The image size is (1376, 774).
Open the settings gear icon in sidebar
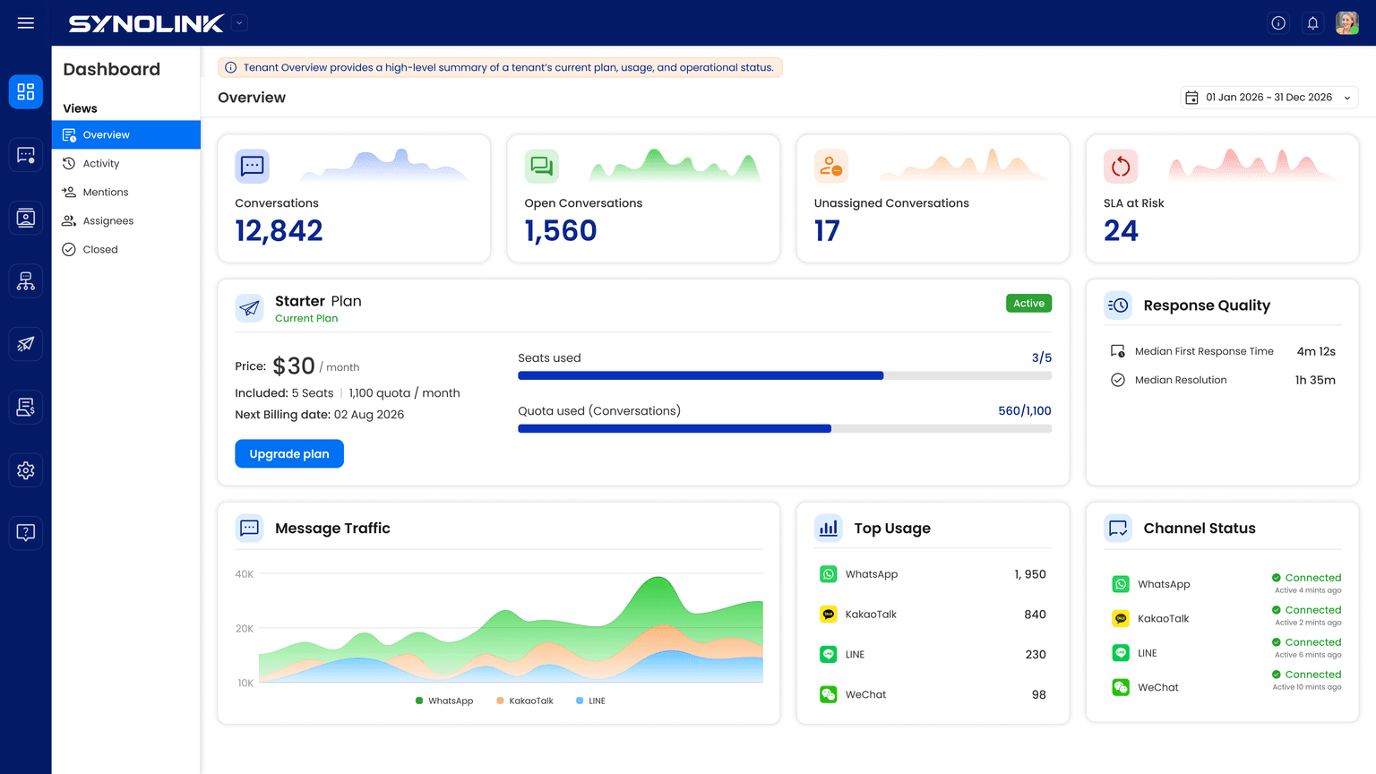click(26, 470)
